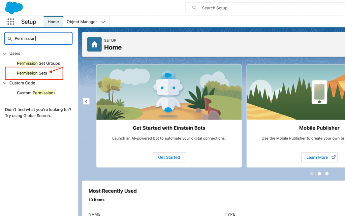Select the third carousel page dot
The image size is (345, 216).
click(327, 174)
